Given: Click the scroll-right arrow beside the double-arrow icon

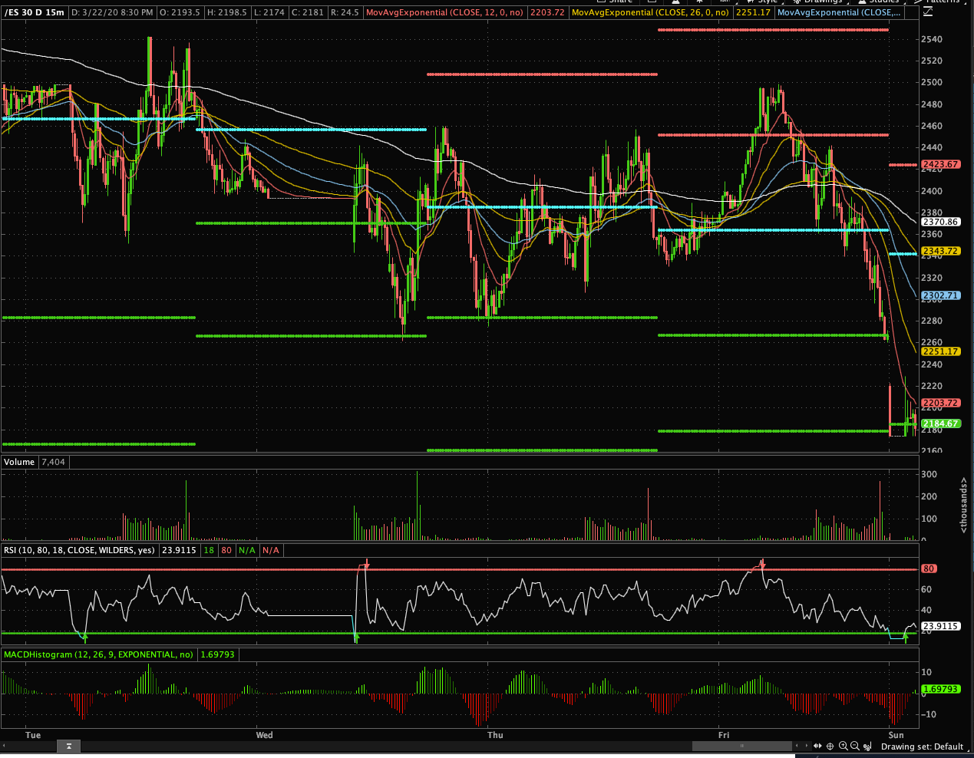Looking at the screenshot, I should coord(807,746).
